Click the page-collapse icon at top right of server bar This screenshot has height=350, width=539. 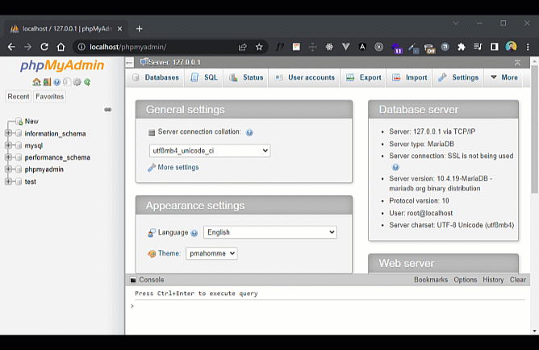[x=517, y=63]
